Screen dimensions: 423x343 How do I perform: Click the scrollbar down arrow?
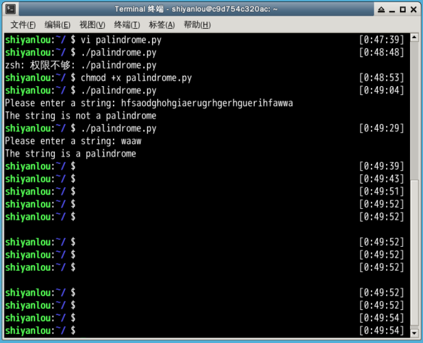click(x=415, y=333)
